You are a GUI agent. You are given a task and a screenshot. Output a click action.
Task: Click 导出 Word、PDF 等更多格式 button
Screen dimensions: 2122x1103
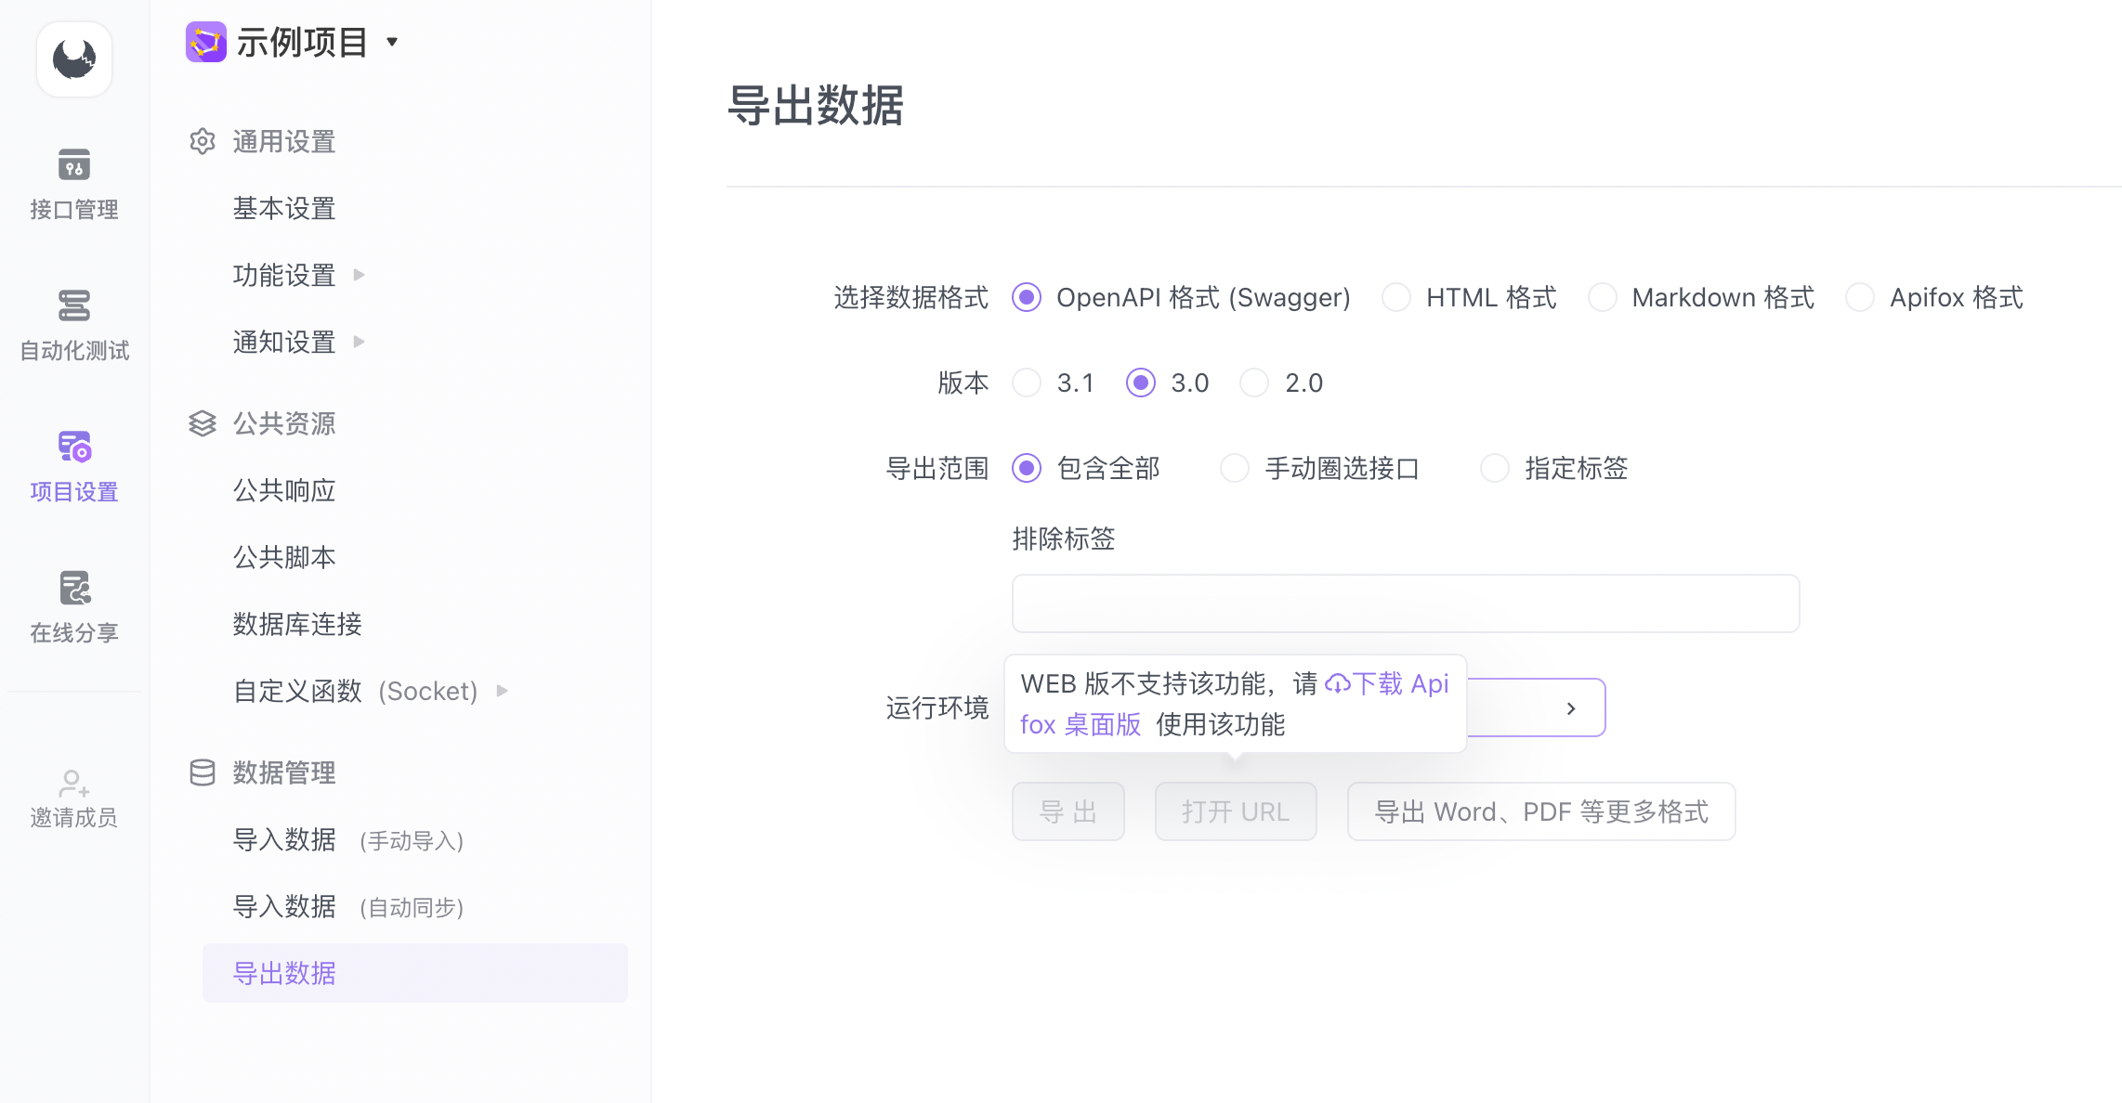(x=1540, y=811)
